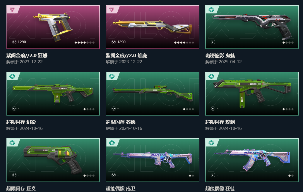Viewport: 303px width, 192px height.
Task: Select the 紫阙金琅//2.0 狂怒 weapon thumbnail
Action: coord(53,27)
